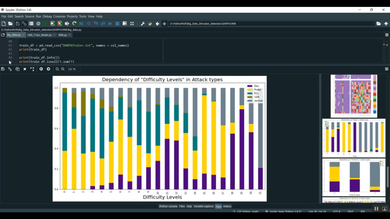Toggle fit plot to window size
390x219 pixels.
coord(32,69)
